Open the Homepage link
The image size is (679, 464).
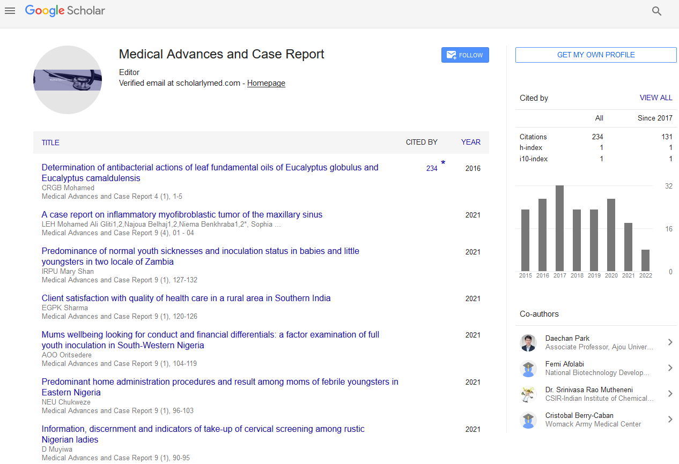(x=266, y=83)
